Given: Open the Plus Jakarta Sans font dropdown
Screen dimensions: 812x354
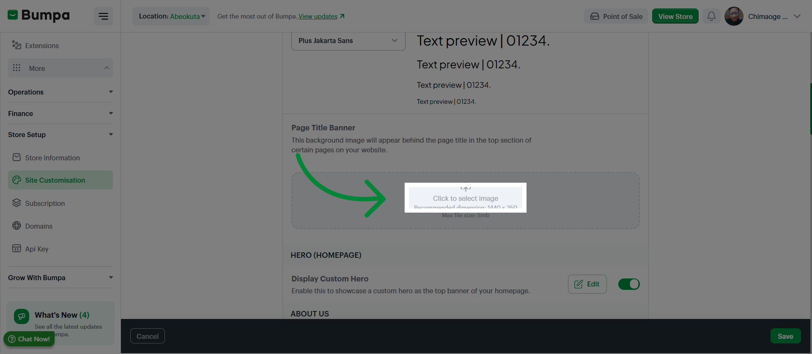Looking at the screenshot, I should [x=348, y=41].
